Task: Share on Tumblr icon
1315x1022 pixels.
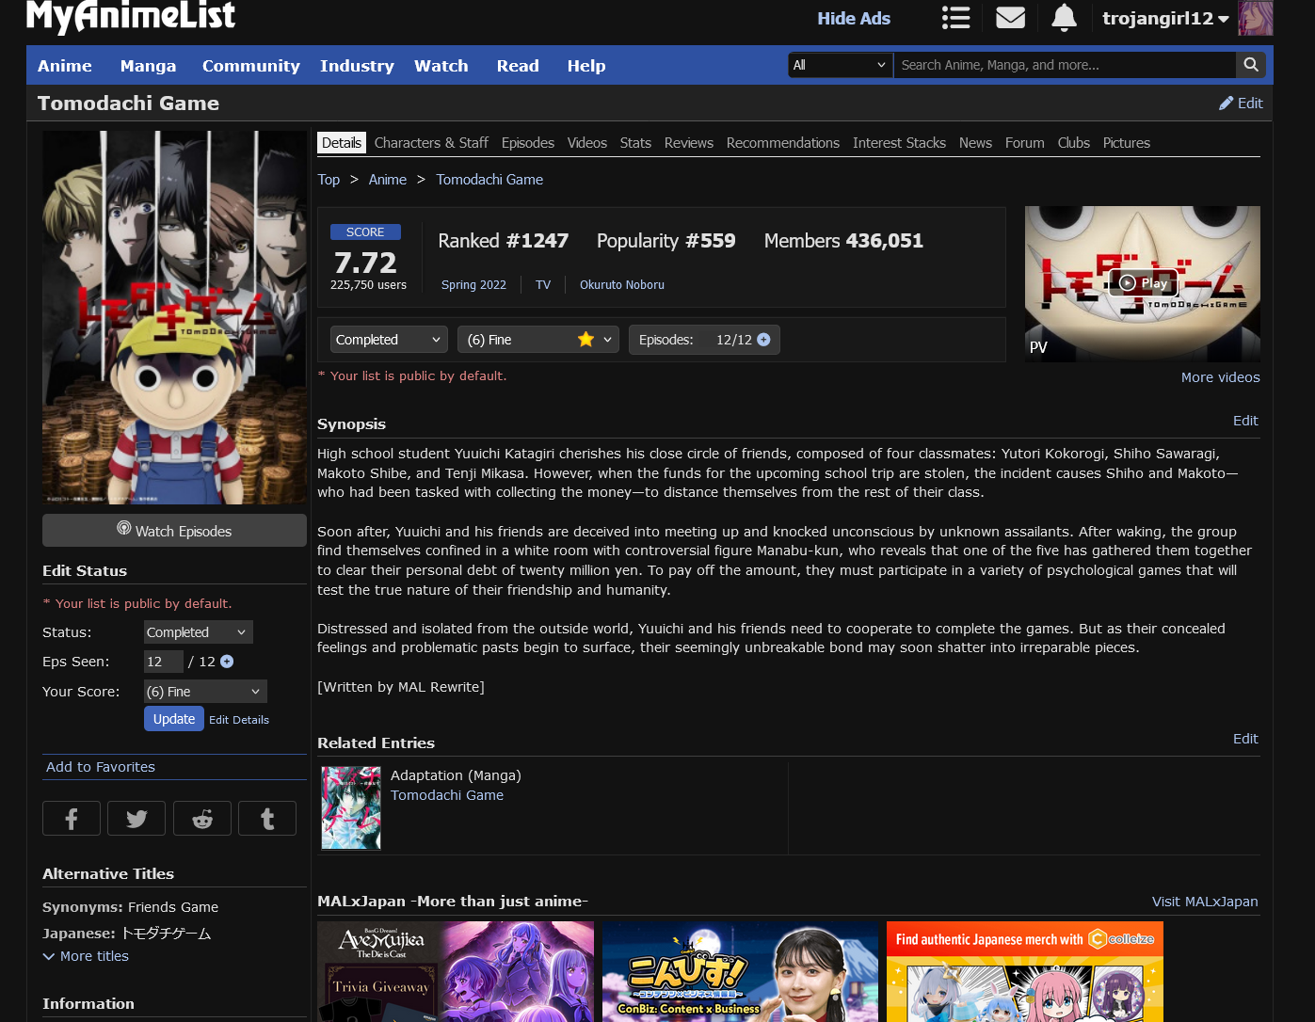Action: [x=267, y=819]
